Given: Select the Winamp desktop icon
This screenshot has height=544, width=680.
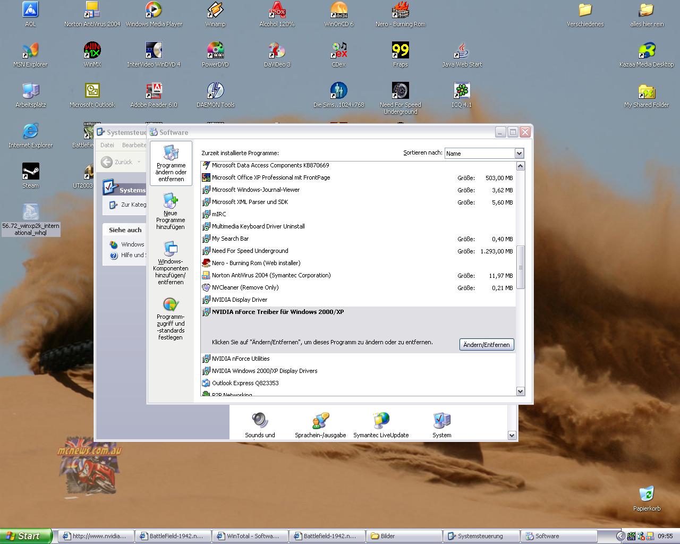Looking at the screenshot, I should click(215, 14).
